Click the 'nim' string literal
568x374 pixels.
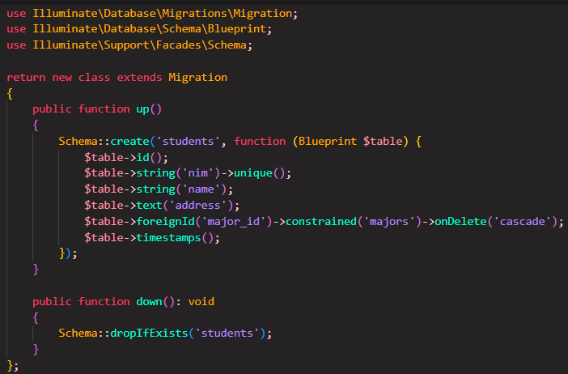coord(197,173)
